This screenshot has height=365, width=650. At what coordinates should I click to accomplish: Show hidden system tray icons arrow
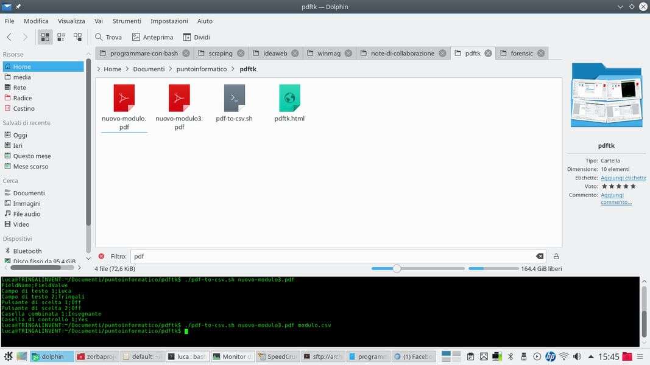(x=590, y=356)
